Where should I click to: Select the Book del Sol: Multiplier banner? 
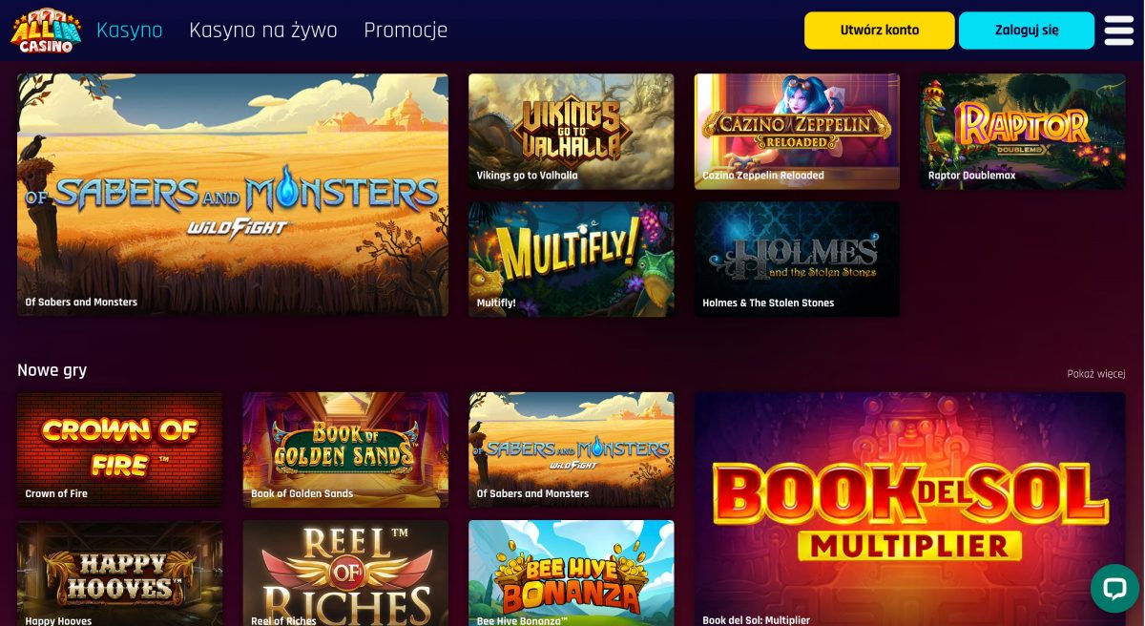tap(910, 509)
